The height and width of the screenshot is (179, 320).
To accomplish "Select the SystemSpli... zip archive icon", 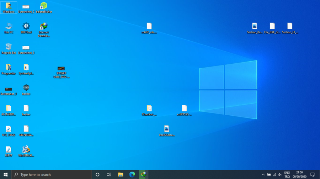I will (26, 68).
